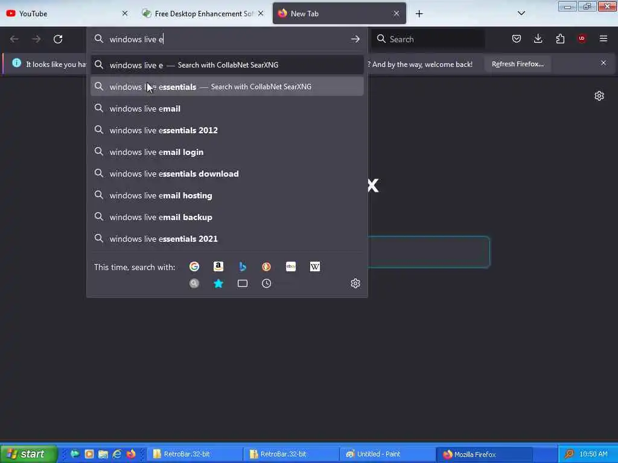Choose 'windows live essentials' suggestion
The height and width of the screenshot is (463, 618).
pos(227,87)
